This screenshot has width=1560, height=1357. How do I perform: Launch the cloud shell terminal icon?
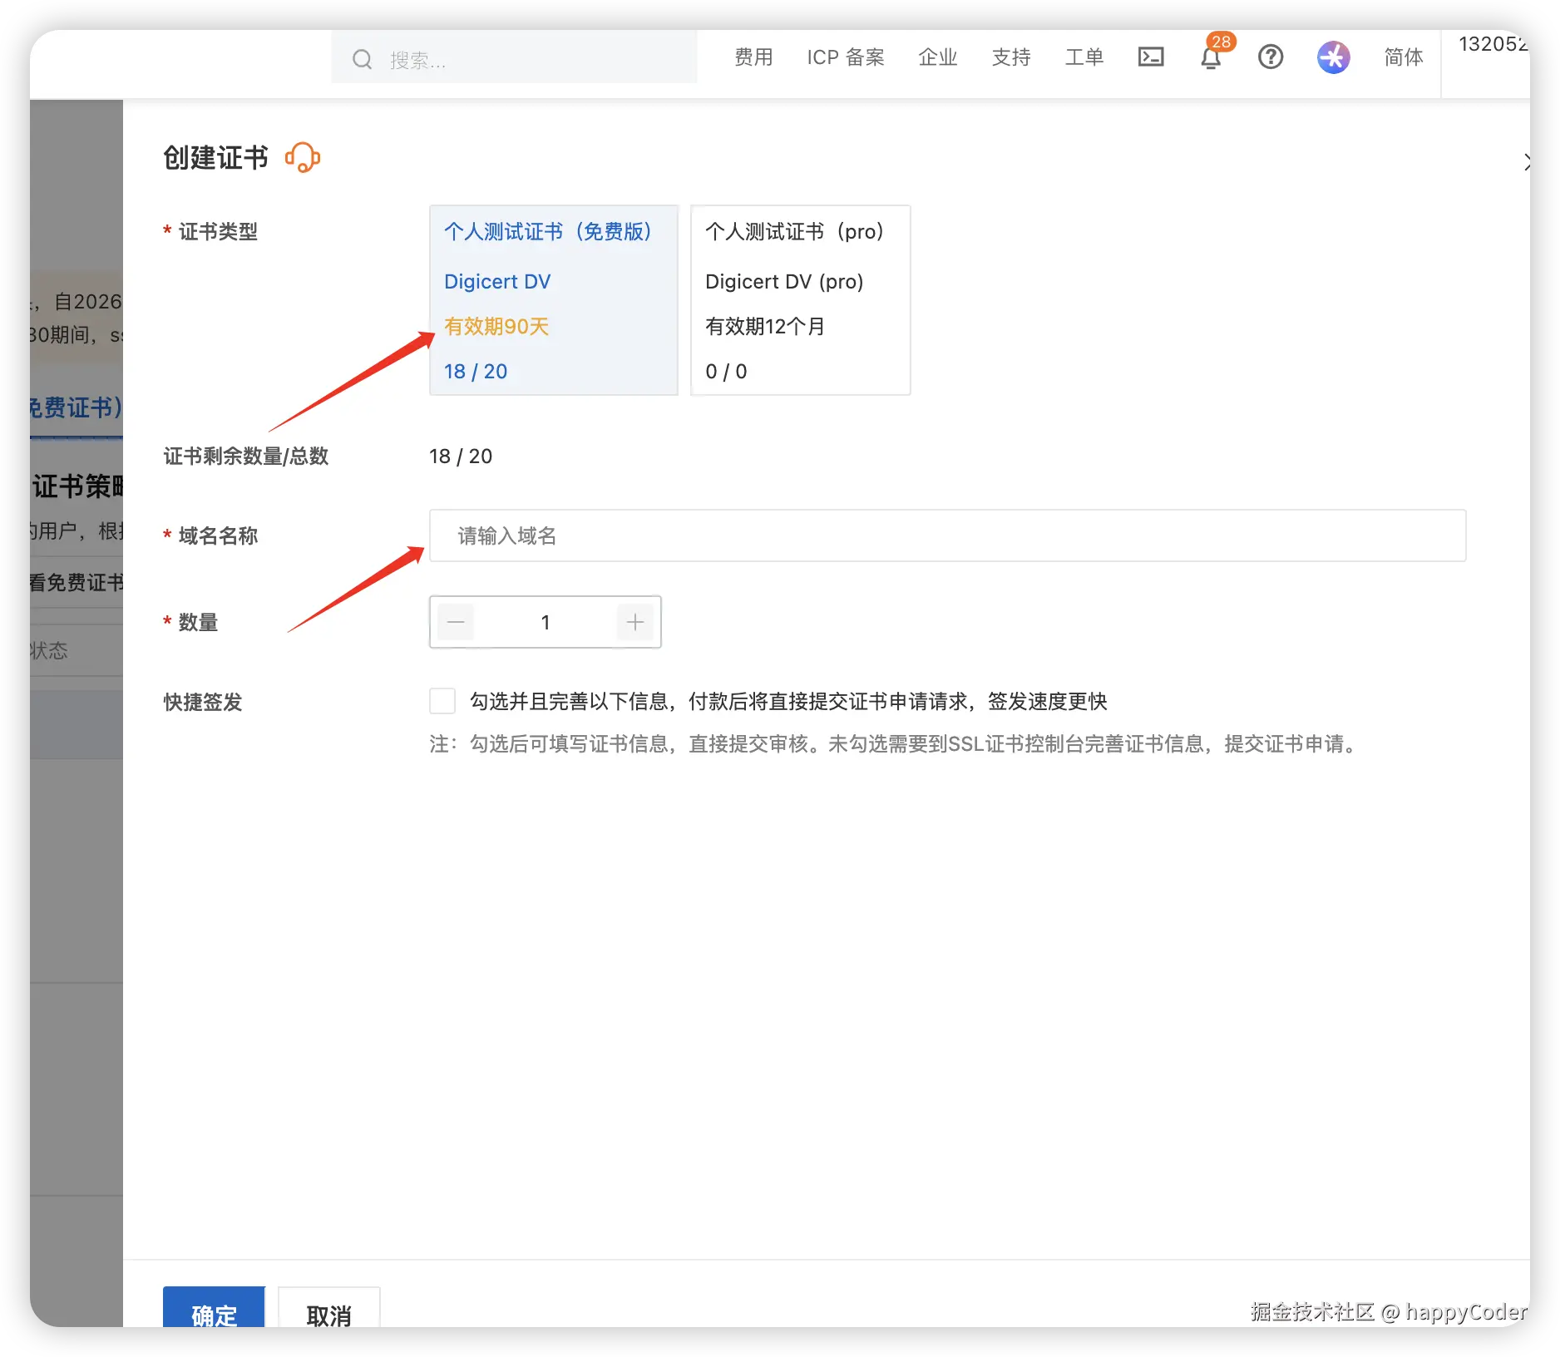[x=1151, y=57]
